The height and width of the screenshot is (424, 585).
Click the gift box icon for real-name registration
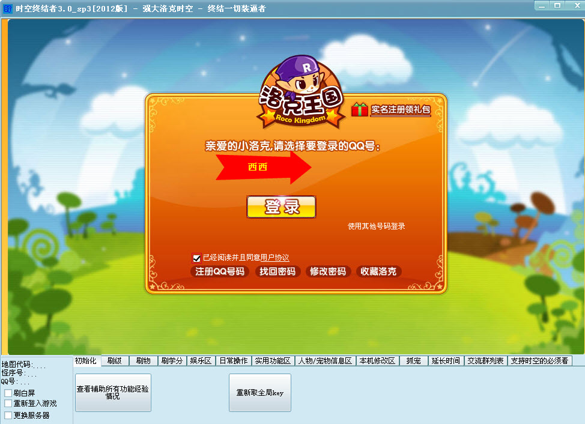point(359,110)
